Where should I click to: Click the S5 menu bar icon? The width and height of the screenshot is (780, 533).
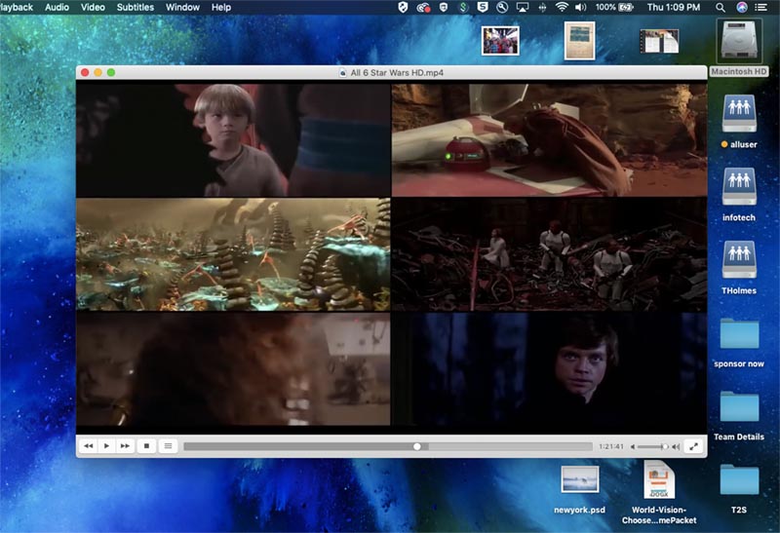click(x=483, y=8)
